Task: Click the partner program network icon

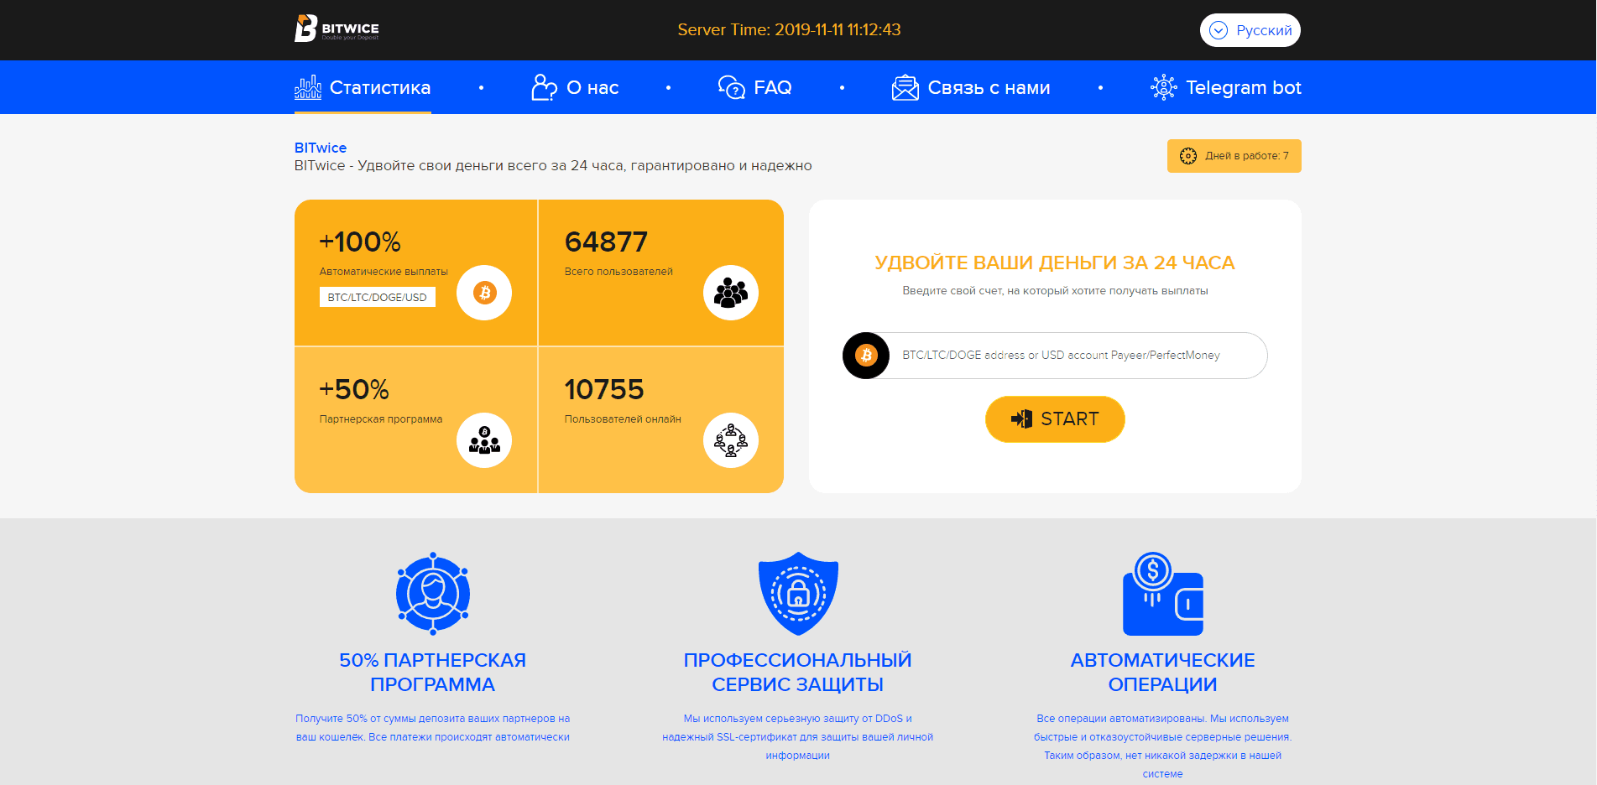Action: tap(433, 594)
